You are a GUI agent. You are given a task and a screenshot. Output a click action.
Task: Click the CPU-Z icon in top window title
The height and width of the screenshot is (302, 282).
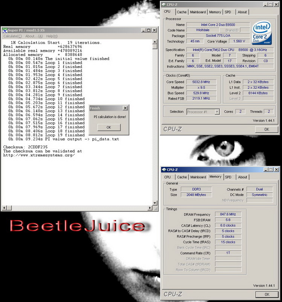pos(164,5)
